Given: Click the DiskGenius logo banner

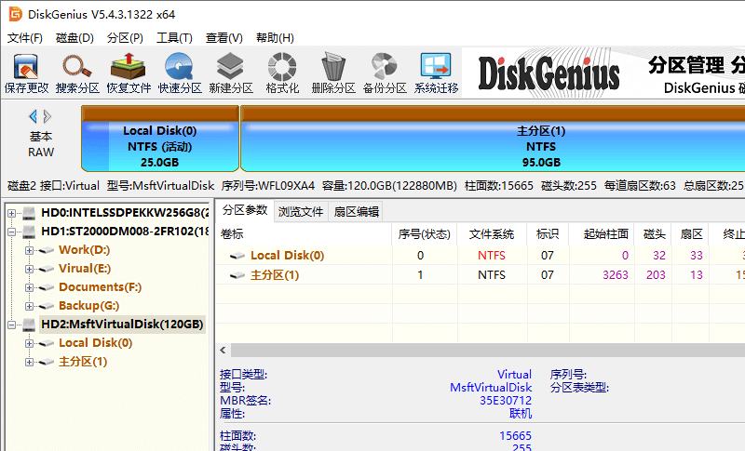Looking at the screenshot, I should [549, 73].
